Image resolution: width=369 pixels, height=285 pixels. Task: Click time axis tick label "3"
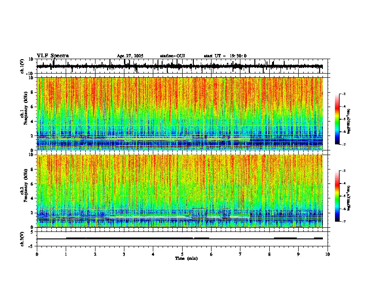click(124, 254)
